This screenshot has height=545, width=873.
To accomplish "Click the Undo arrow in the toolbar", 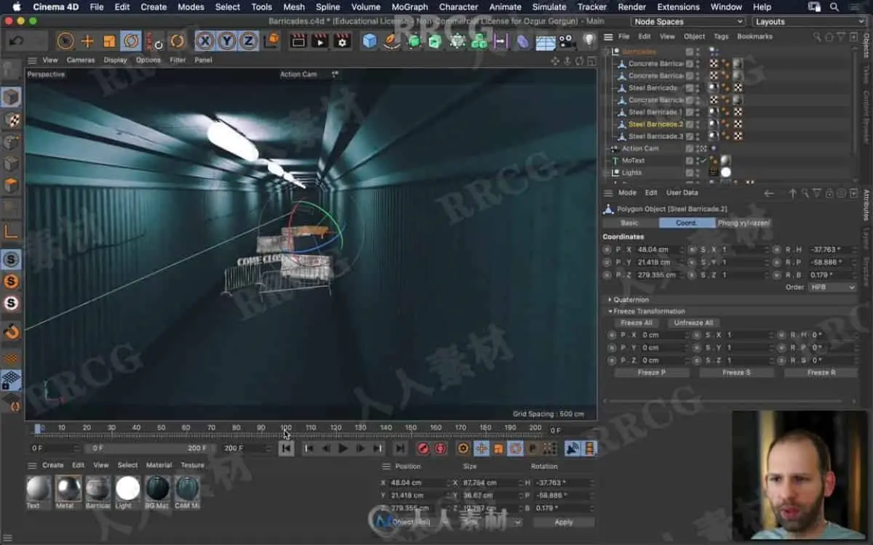I will coord(15,41).
